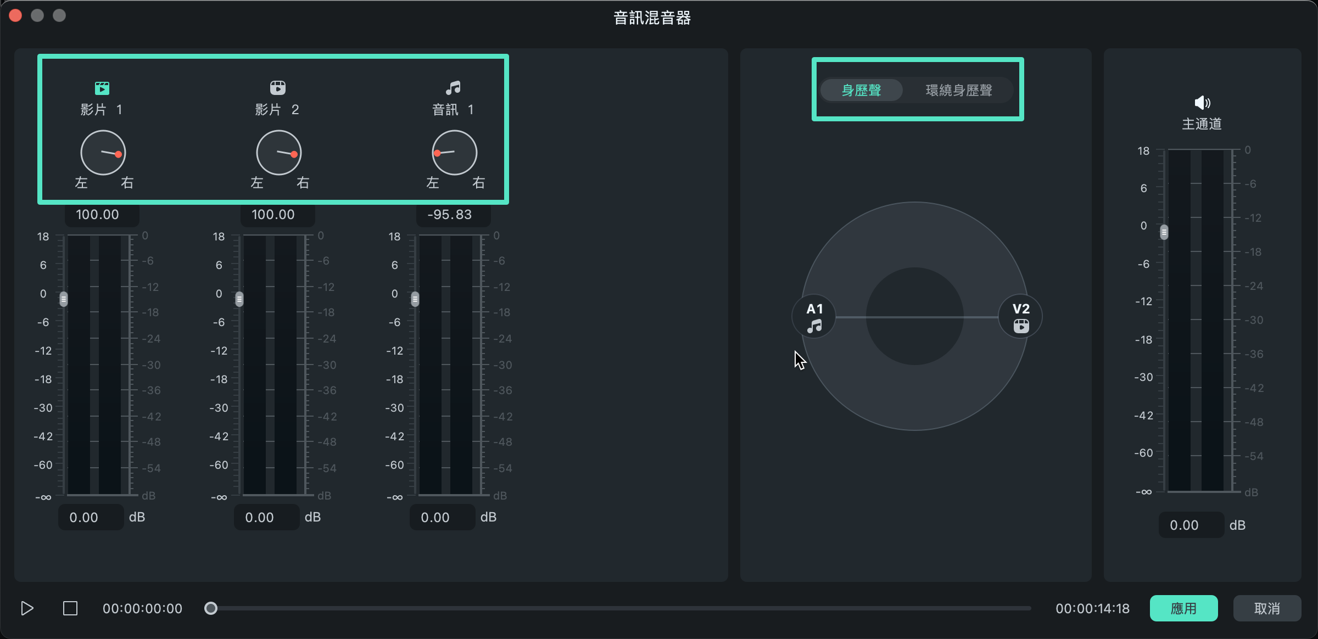
Task: Click the 影片 2 track label
Action: pyautogui.click(x=277, y=110)
